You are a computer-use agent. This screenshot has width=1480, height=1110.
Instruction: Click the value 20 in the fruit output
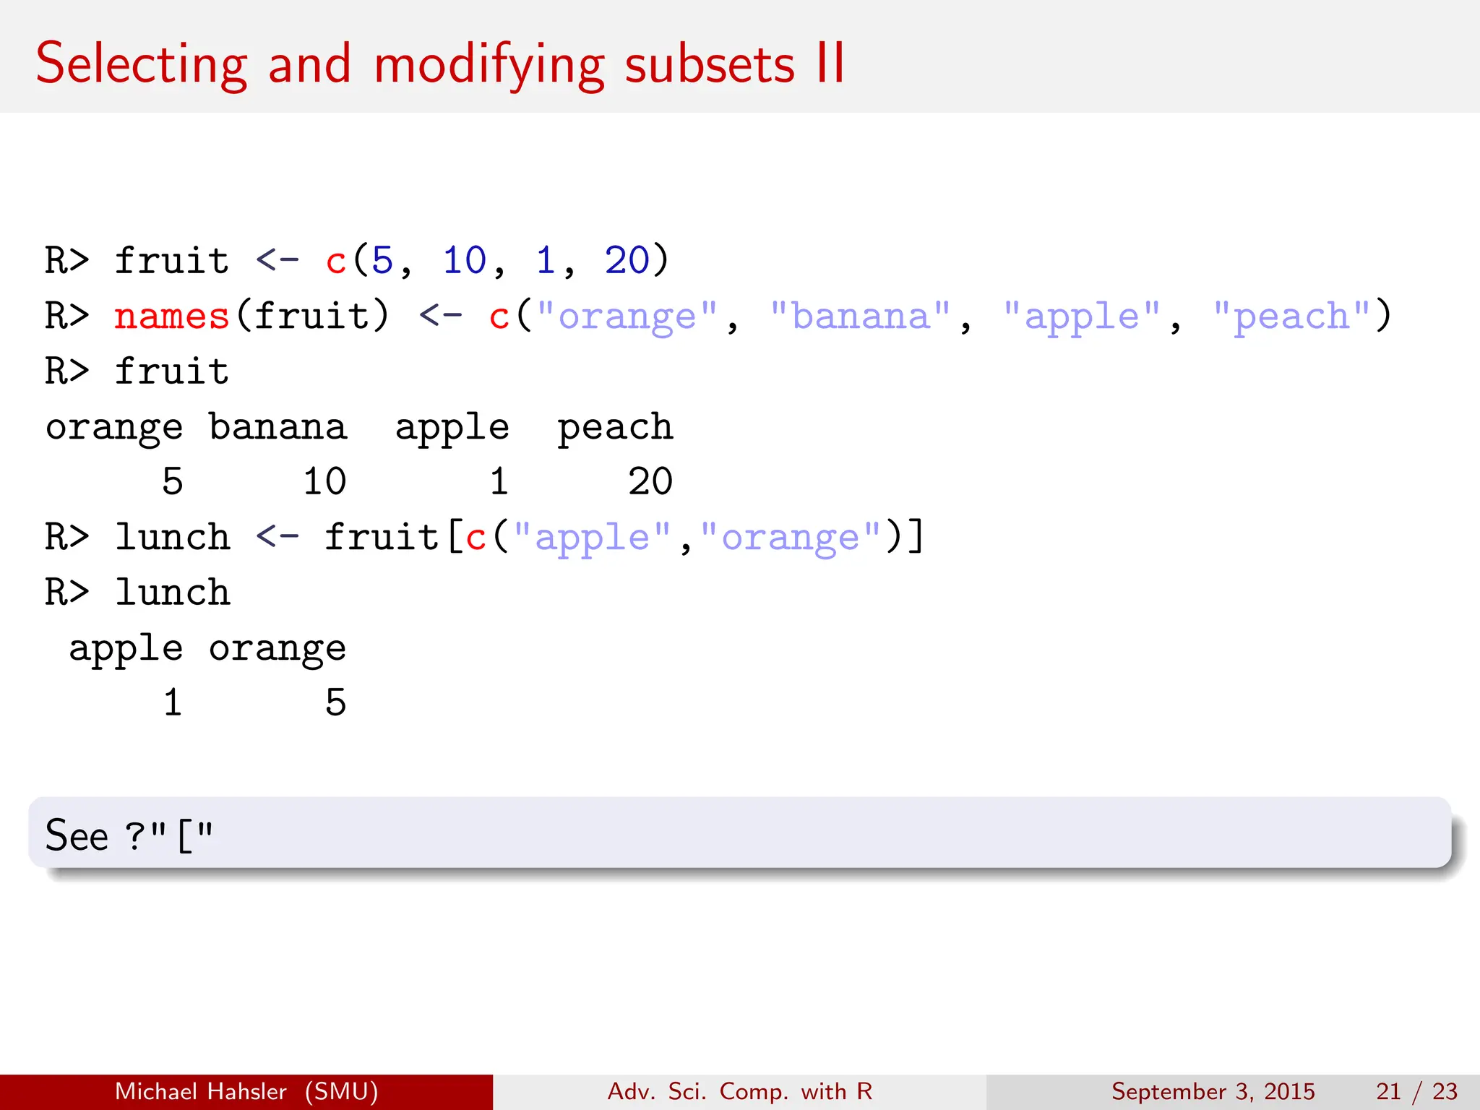click(x=650, y=481)
